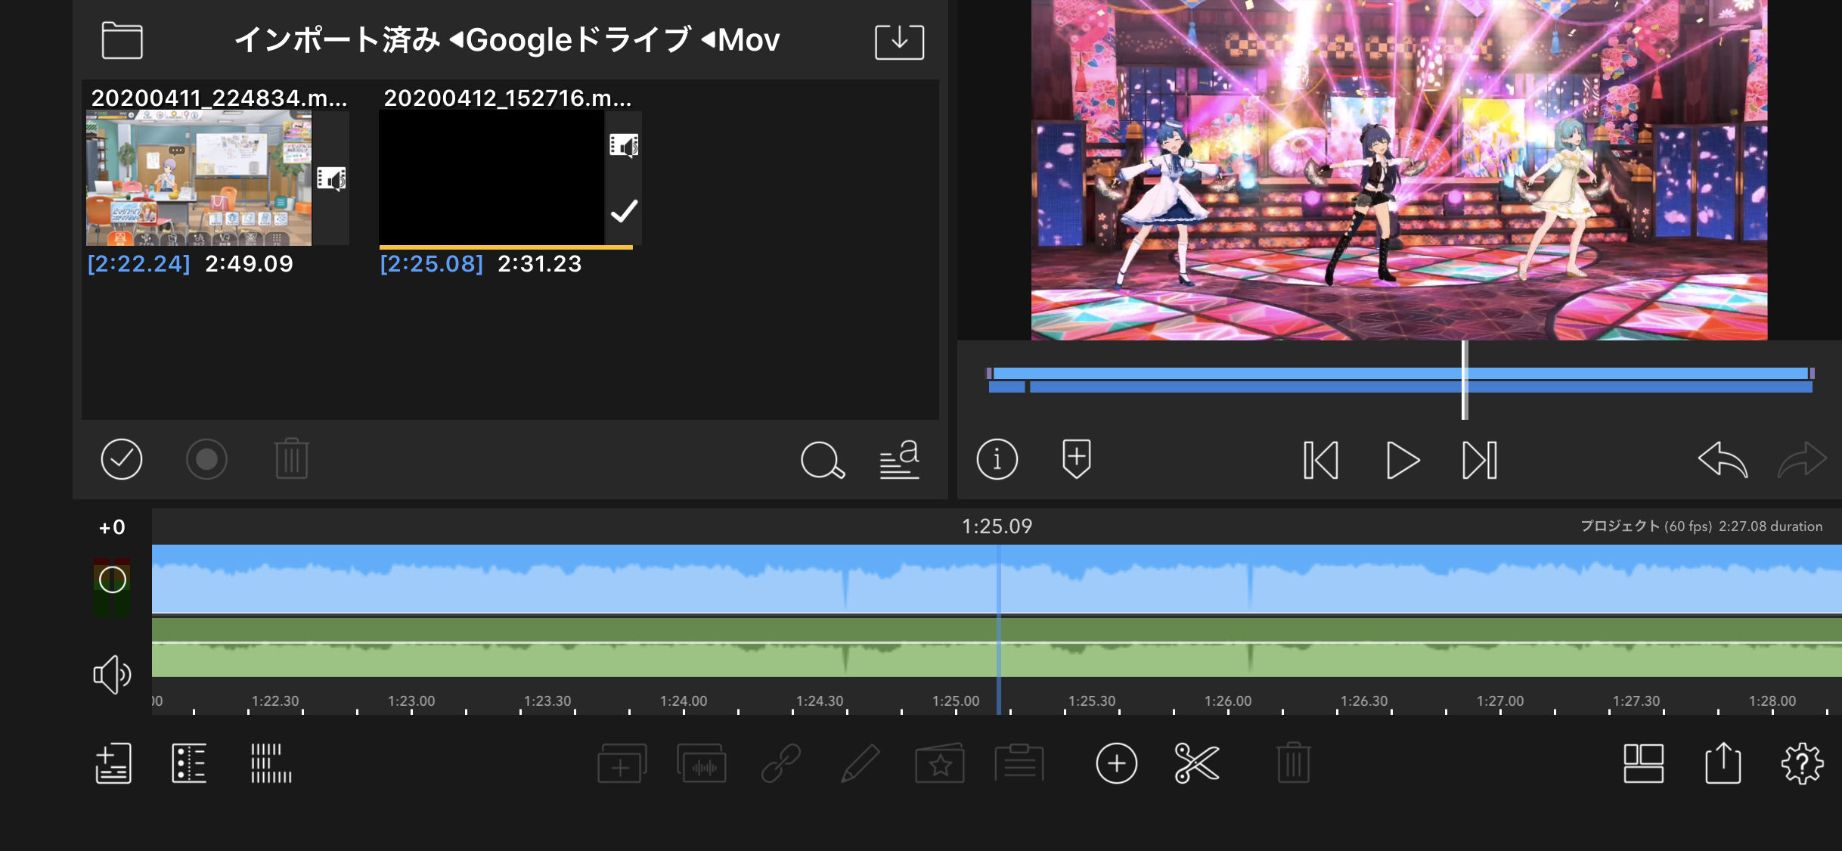Tap the [2:22.24] selected range label
This screenshot has width=1842, height=851.
point(139,264)
